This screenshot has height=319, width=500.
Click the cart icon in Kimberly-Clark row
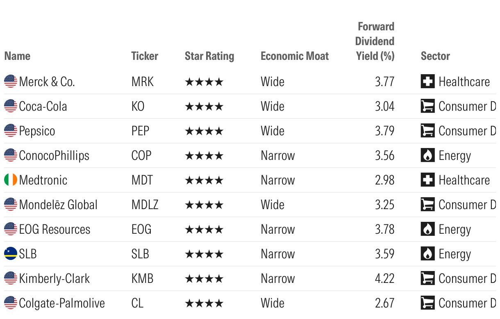(427, 278)
